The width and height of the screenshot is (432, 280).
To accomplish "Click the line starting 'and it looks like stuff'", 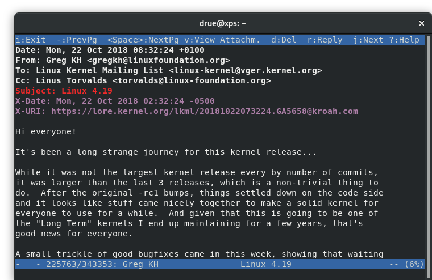I will [197, 203].
